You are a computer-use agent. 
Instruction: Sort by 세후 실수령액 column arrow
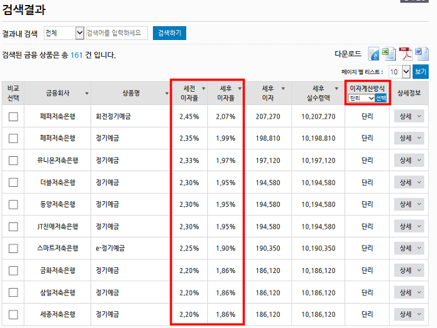click(x=336, y=89)
